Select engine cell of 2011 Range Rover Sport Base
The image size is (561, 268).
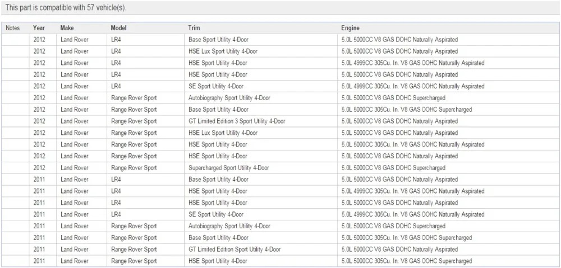click(407, 238)
